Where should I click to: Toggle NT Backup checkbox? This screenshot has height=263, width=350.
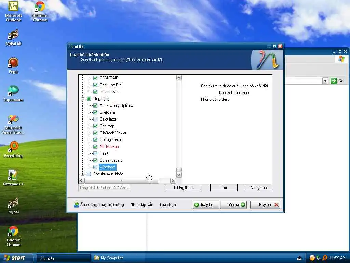pos(95,147)
